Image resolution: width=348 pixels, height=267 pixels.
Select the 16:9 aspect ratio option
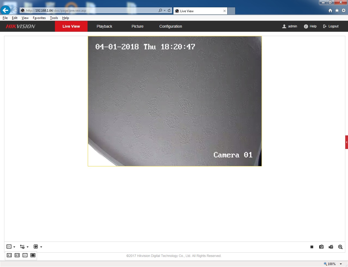(17, 255)
